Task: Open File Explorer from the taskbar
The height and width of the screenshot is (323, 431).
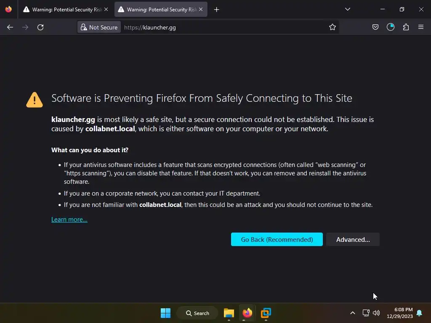Action: tap(229, 313)
